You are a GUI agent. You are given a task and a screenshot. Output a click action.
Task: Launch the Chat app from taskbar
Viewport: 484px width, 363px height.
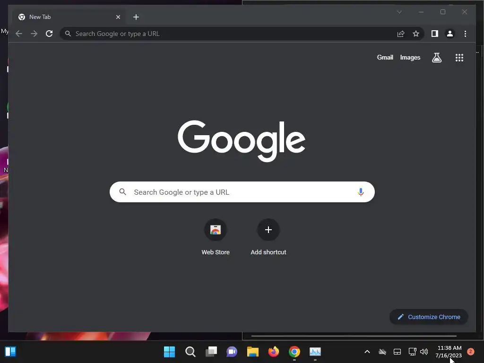[x=232, y=352]
